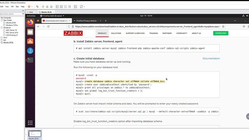
Task: Open the VMware Tabs menu
Action: [x=17, y=7]
